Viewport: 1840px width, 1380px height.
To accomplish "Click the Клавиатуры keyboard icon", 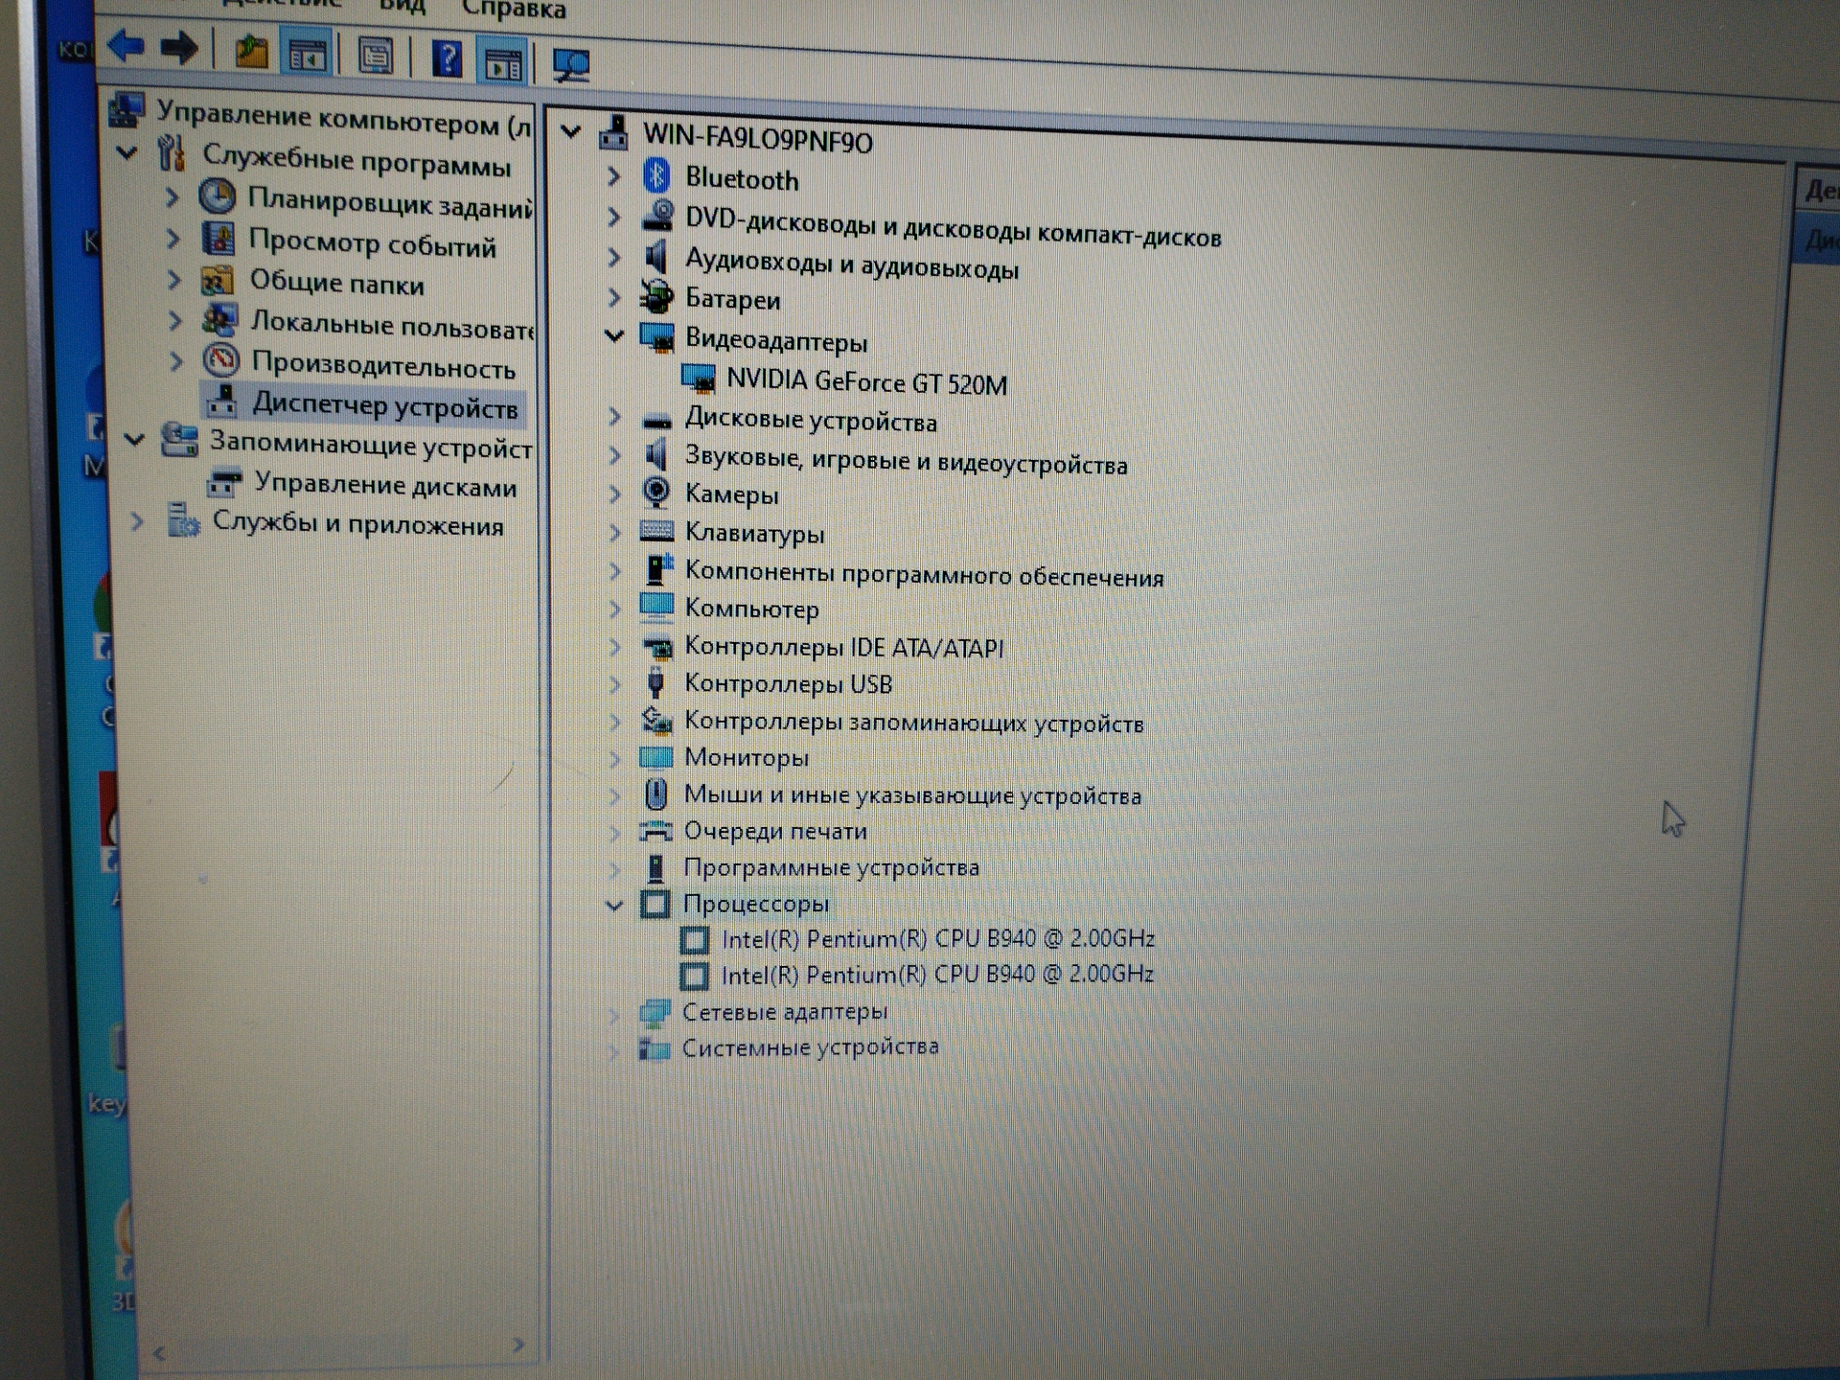I will click(656, 530).
